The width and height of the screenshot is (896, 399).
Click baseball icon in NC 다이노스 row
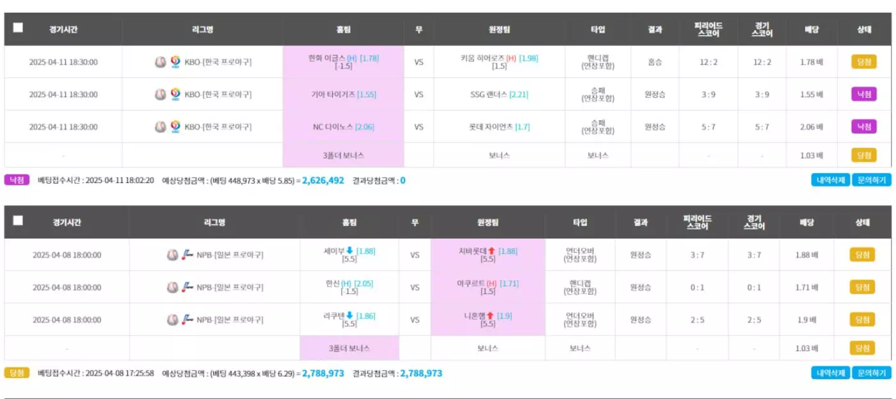(x=160, y=127)
